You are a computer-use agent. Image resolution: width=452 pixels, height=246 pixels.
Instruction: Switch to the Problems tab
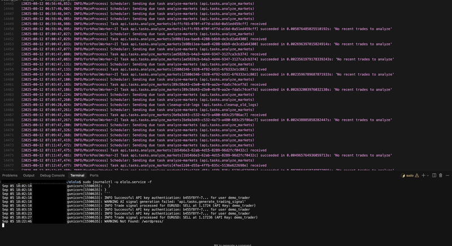click(x=10, y=175)
